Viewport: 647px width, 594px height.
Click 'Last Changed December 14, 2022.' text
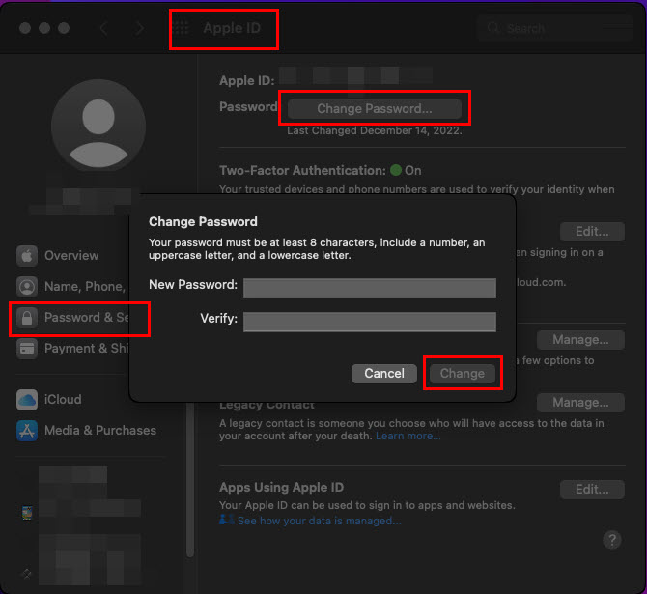tap(375, 130)
